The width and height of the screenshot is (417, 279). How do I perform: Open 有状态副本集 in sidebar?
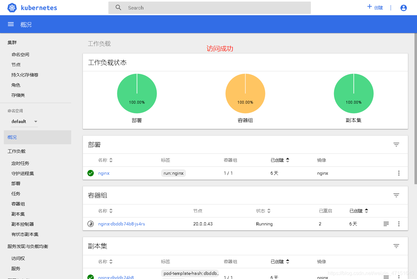25,234
